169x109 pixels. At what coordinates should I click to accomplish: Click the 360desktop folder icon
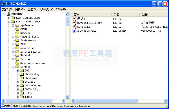click(x=22, y=74)
